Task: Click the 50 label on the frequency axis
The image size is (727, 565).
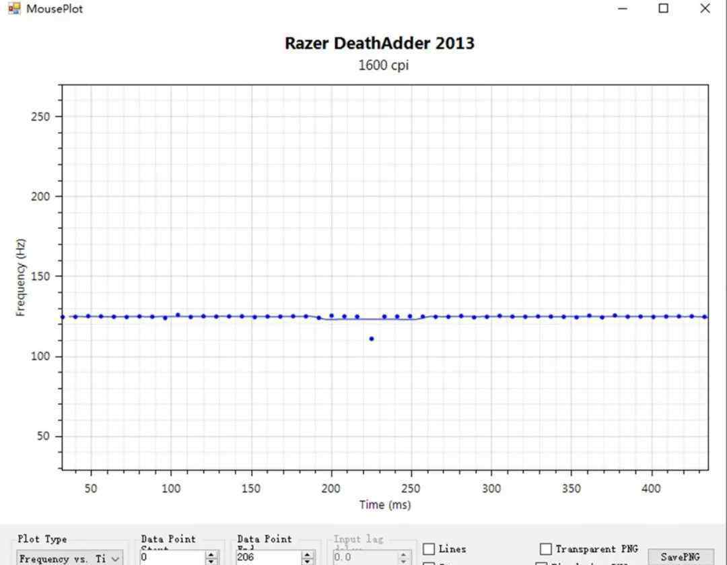Action: (x=43, y=436)
